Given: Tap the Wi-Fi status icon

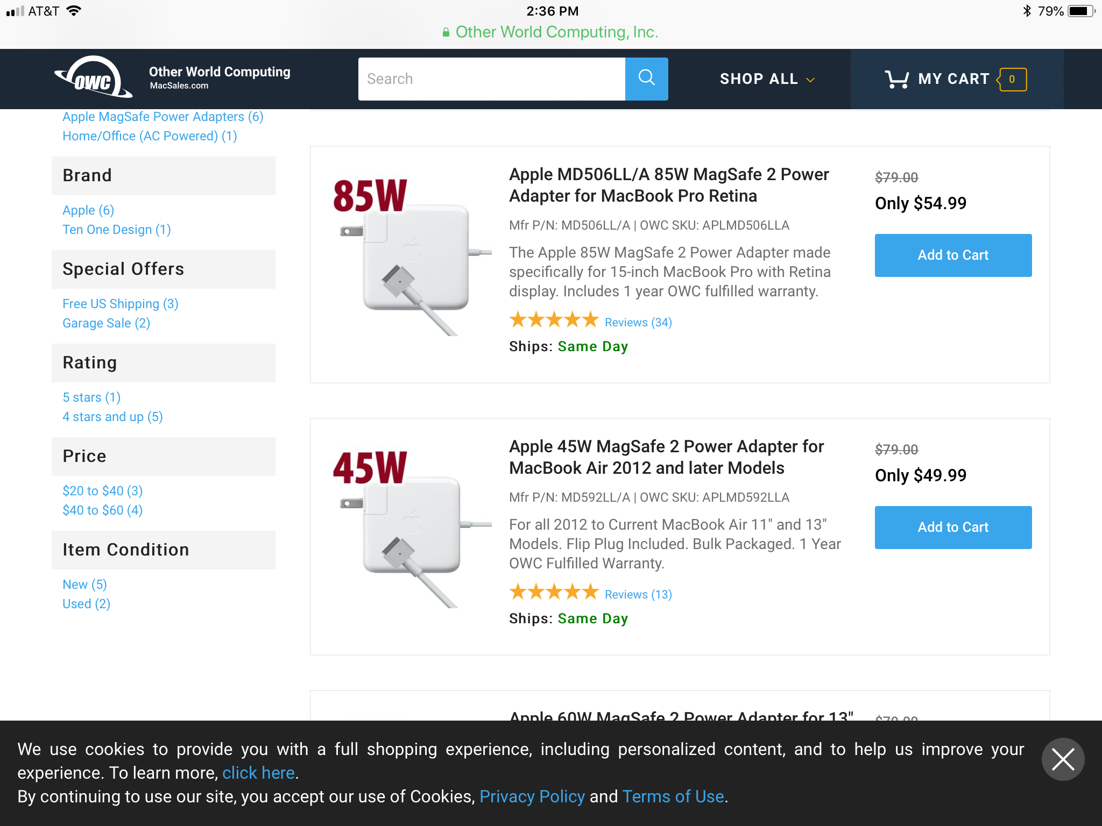Looking at the screenshot, I should click(x=74, y=11).
